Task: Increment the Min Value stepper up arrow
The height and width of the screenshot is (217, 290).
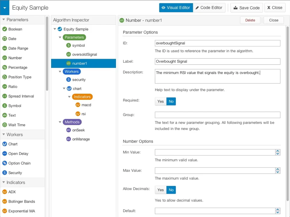Action: point(278,151)
